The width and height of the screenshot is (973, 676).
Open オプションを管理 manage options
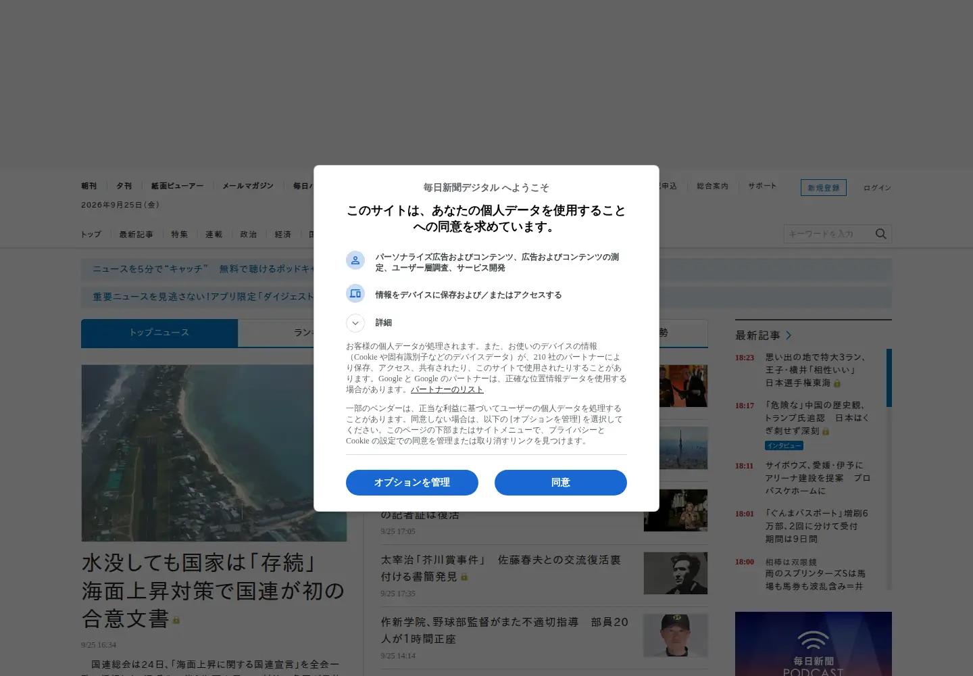click(x=412, y=483)
